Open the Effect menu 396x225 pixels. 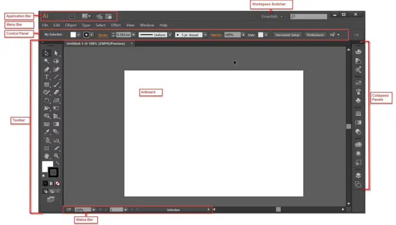click(x=116, y=25)
